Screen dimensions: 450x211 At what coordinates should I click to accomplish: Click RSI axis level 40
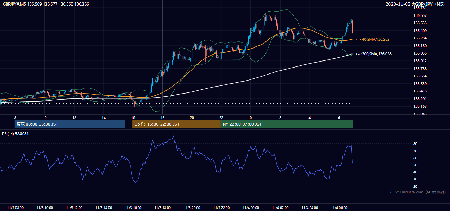[x=415, y=172]
